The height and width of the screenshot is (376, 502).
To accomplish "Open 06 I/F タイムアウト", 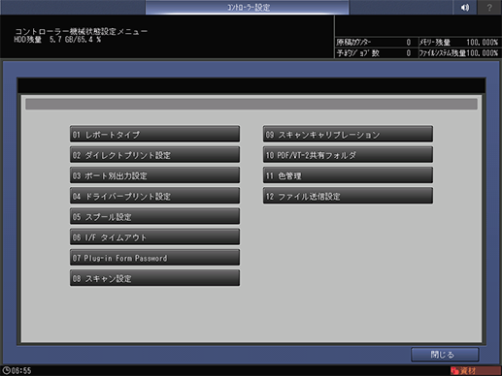I will point(154,237).
